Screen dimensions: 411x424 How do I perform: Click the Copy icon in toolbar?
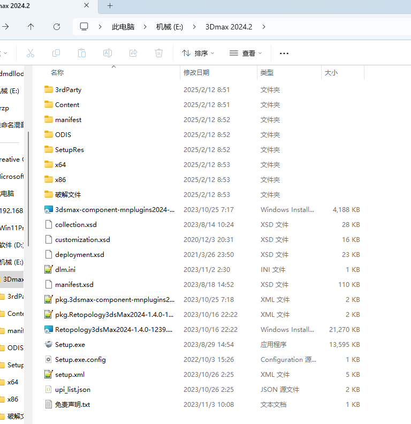pyautogui.click(x=56, y=53)
